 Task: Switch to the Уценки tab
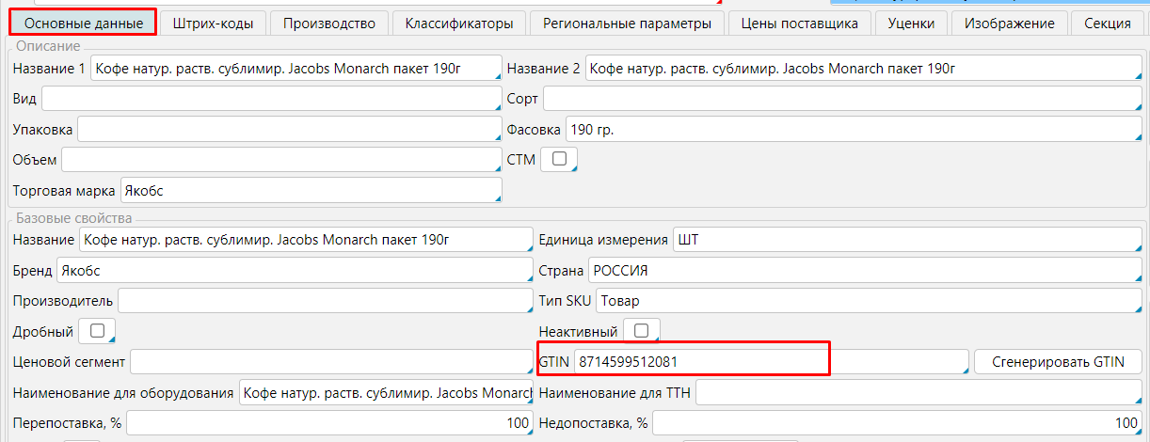[x=910, y=24]
